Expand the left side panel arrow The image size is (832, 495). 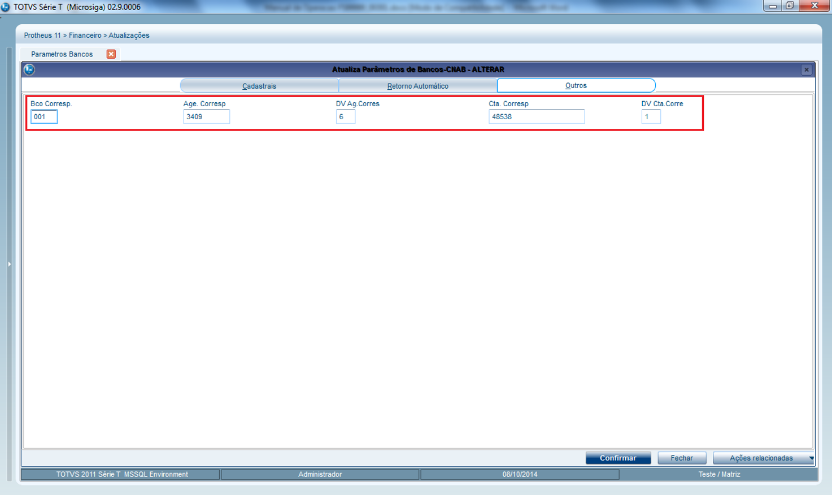tap(9, 264)
